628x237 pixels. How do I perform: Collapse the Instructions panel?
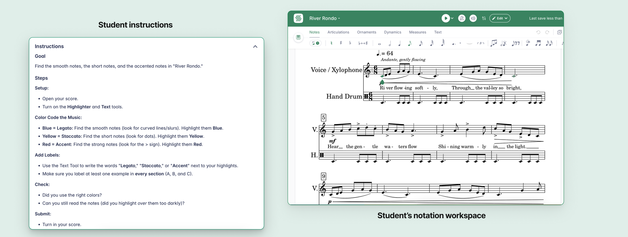(x=255, y=47)
